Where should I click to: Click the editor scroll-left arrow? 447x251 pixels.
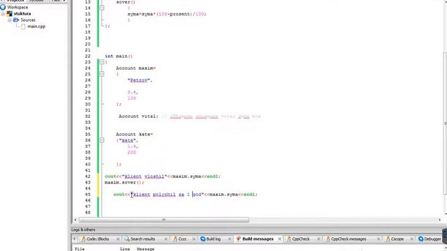tap(75, 220)
